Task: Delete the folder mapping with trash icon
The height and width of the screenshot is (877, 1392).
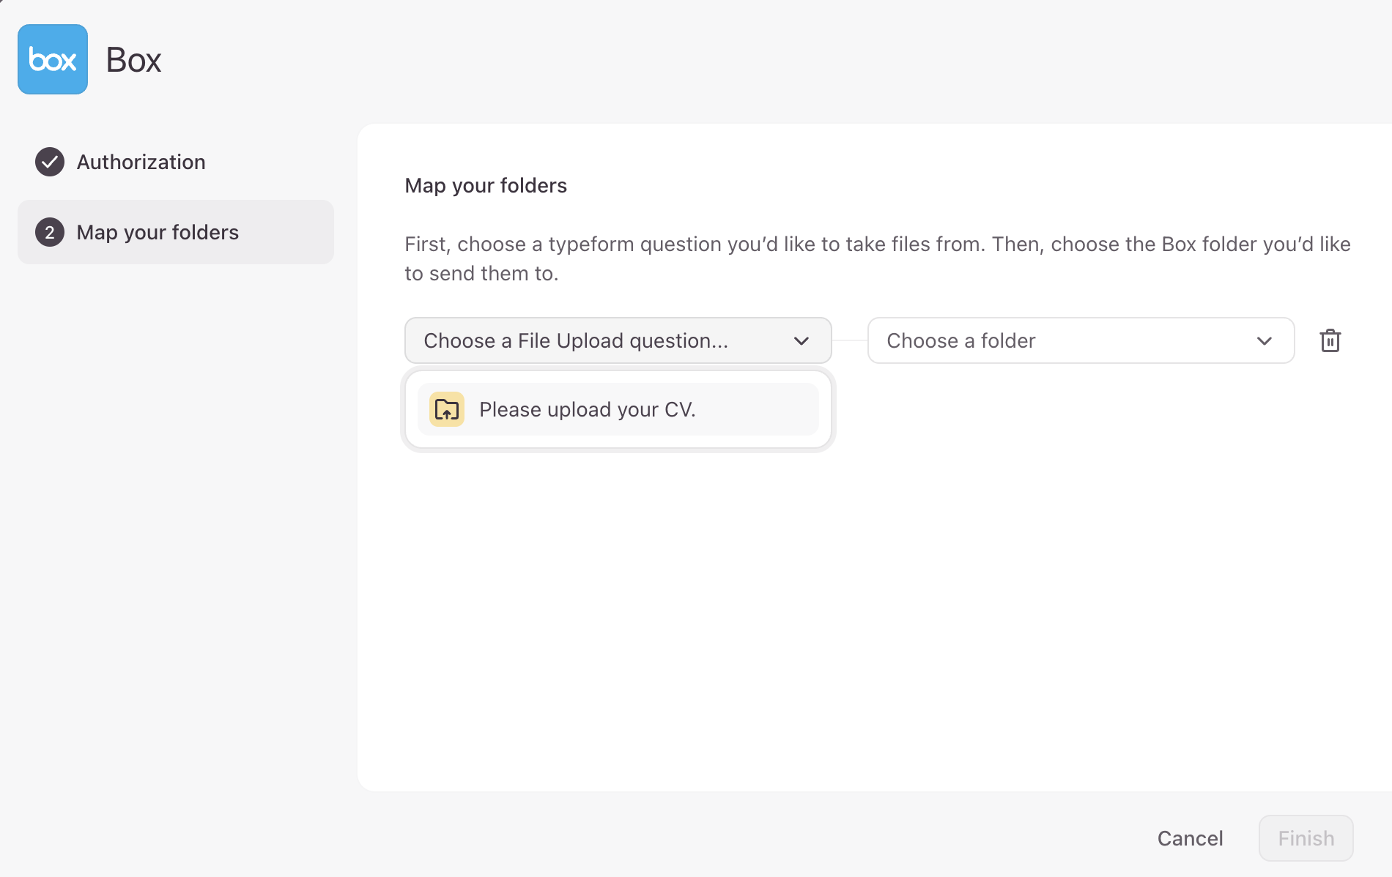Action: pos(1330,340)
